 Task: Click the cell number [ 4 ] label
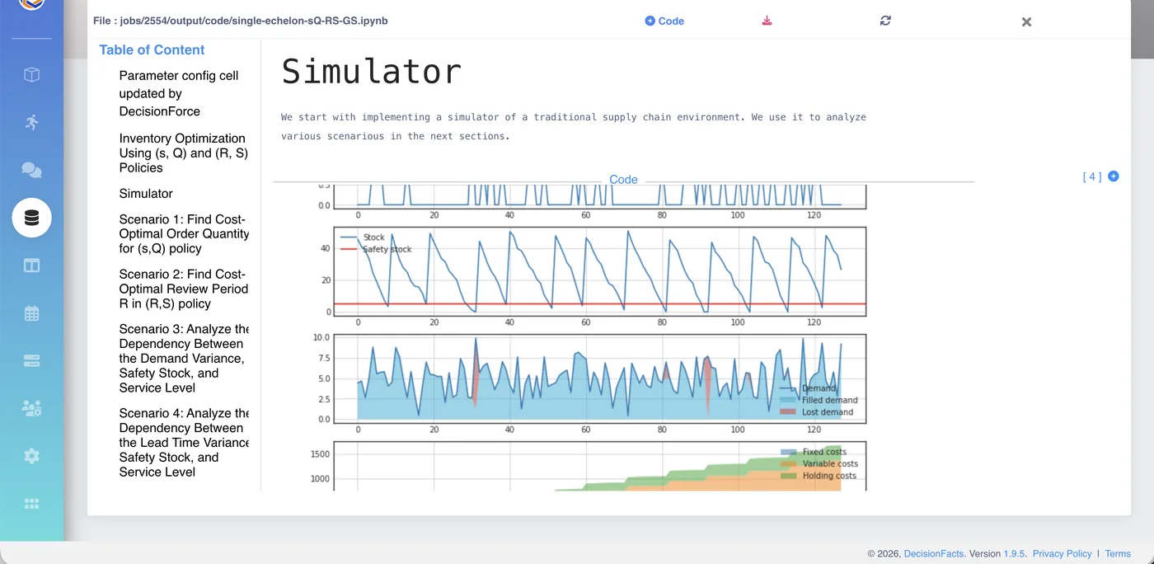click(x=1092, y=176)
